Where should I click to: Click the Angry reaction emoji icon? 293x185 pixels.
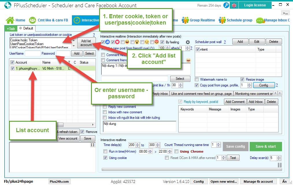pyautogui.click(x=157, y=42)
